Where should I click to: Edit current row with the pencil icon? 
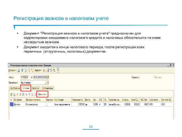[17, 94]
